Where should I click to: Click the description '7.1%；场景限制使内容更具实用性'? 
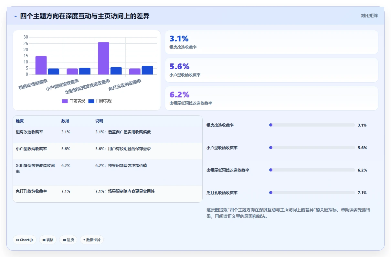click(x=125, y=191)
